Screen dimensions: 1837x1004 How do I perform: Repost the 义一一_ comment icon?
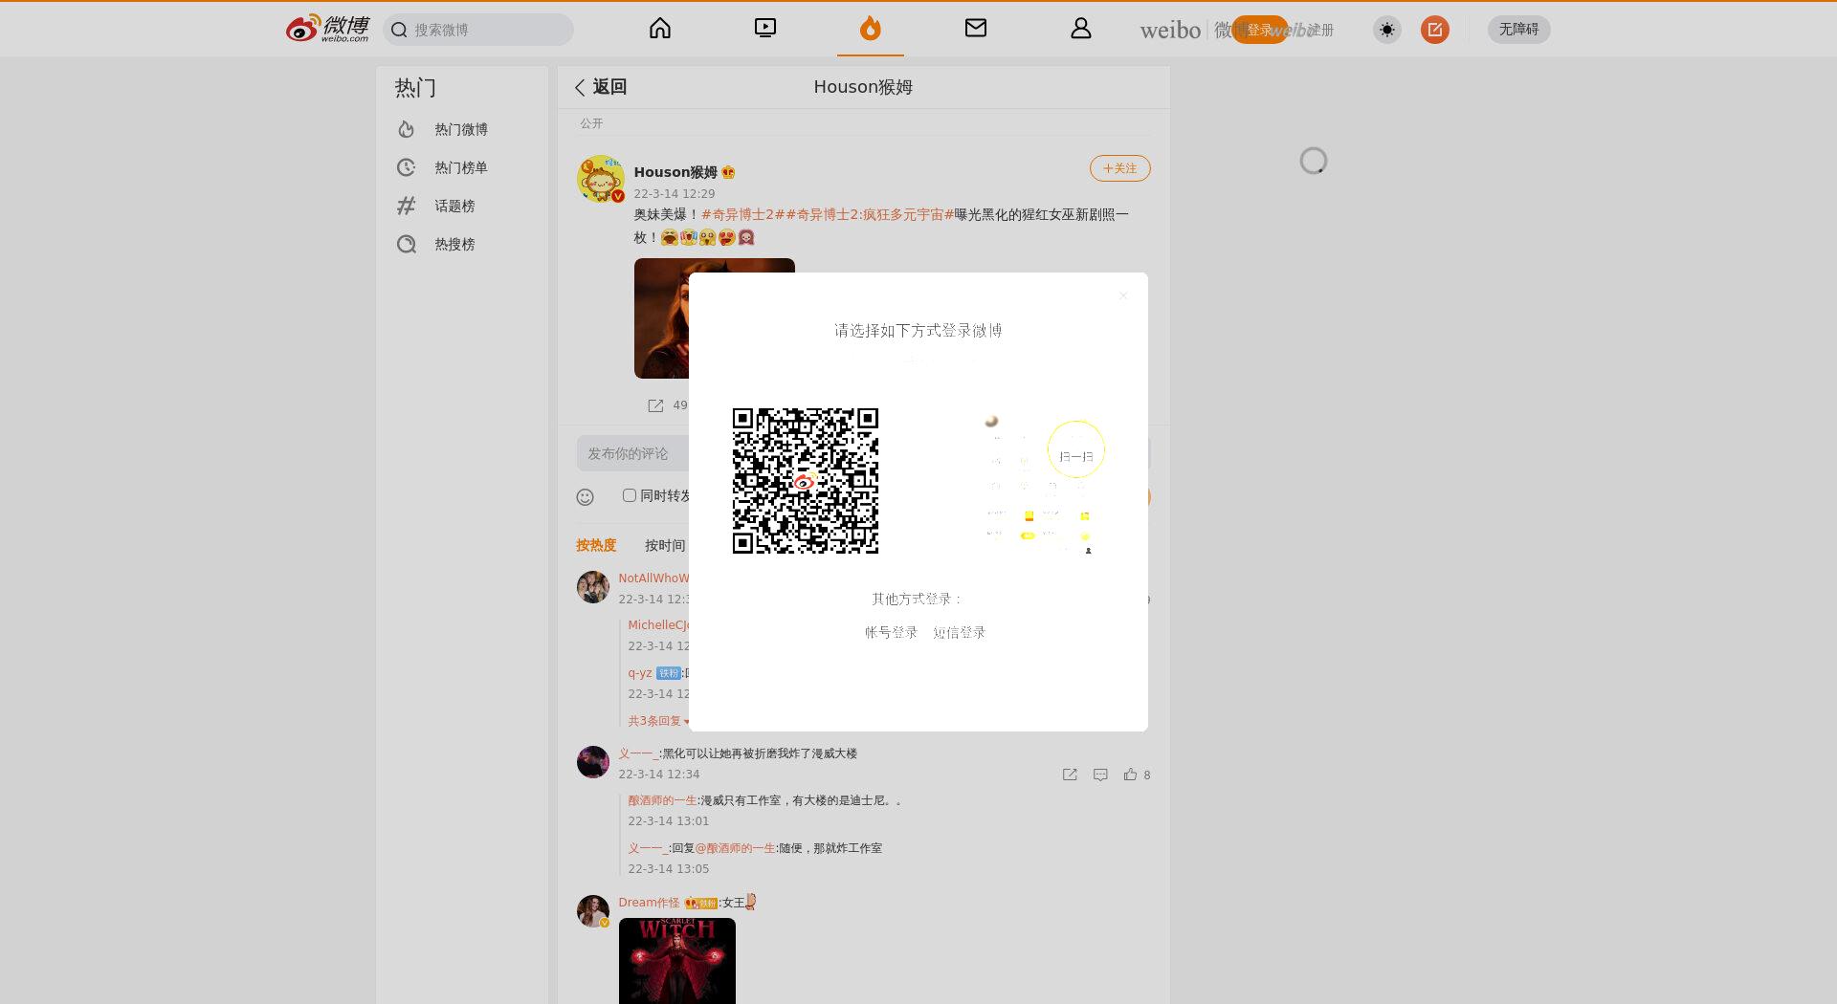coord(1070,775)
